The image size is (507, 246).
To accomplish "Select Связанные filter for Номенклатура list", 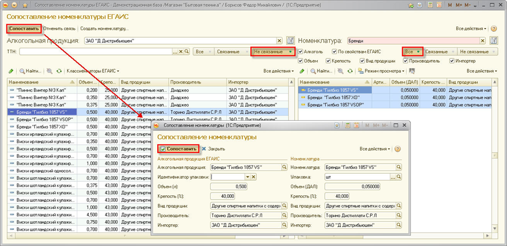I will [x=440, y=52].
